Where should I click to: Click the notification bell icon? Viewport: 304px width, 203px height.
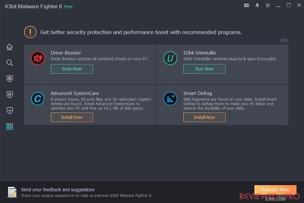[x=257, y=5]
